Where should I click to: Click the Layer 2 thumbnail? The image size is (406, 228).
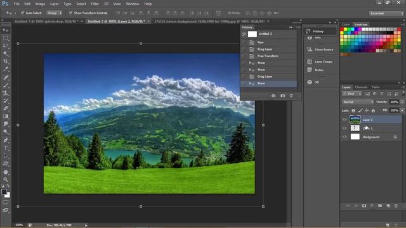click(x=355, y=120)
